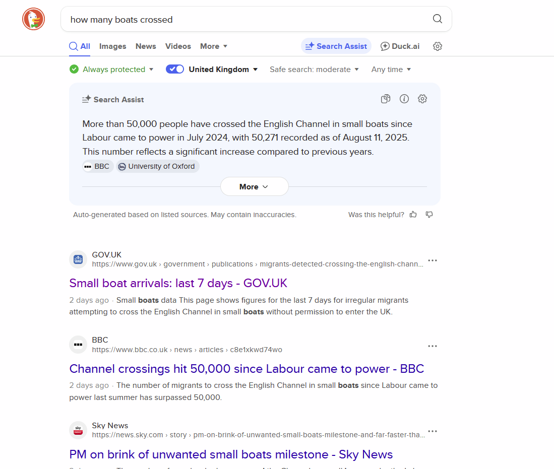Copy the Search Assist answer
Image resolution: width=554 pixels, height=469 pixels.
(x=386, y=99)
